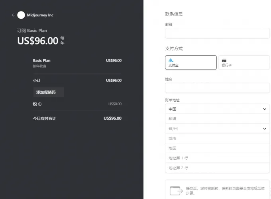The height and width of the screenshot is (199, 271).
Task: Click the 邮编 postal code field
Action: (x=217, y=119)
